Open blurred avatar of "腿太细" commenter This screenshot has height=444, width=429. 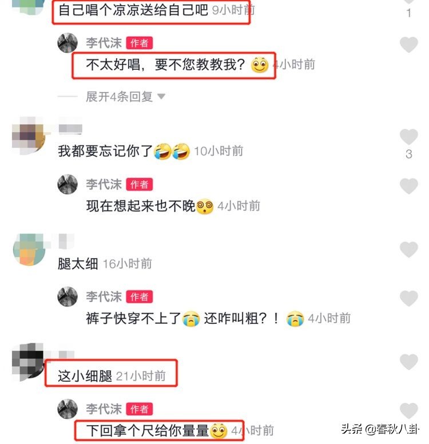(x=29, y=249)
